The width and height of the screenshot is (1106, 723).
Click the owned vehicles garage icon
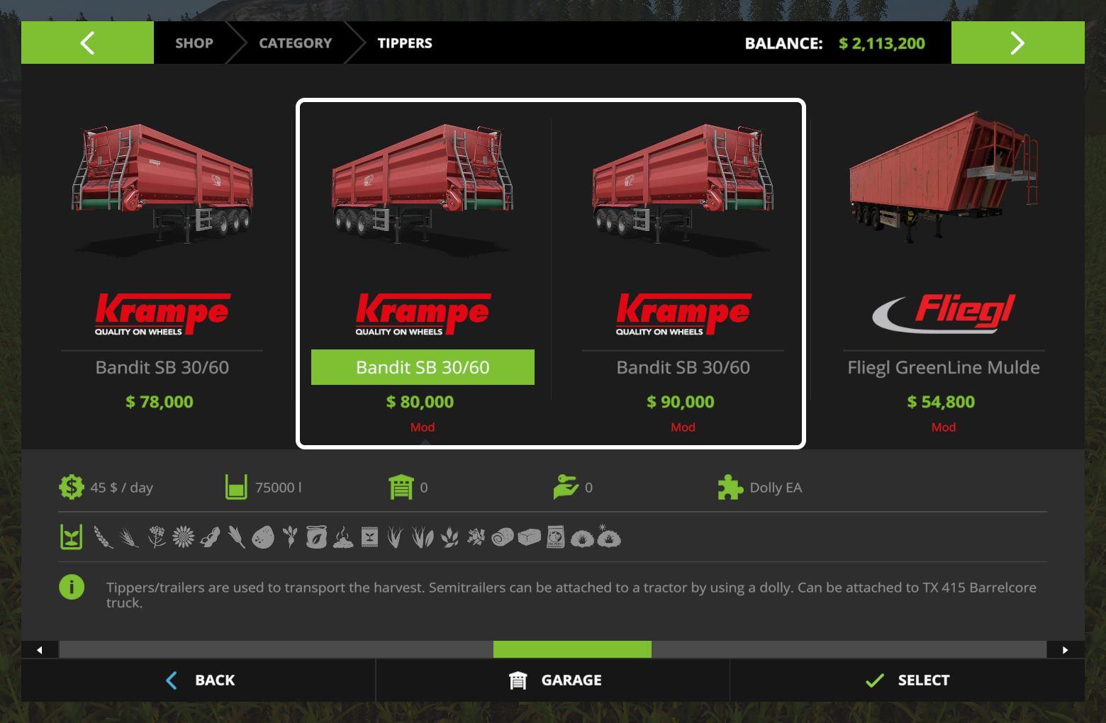click(x=401, y=487)
